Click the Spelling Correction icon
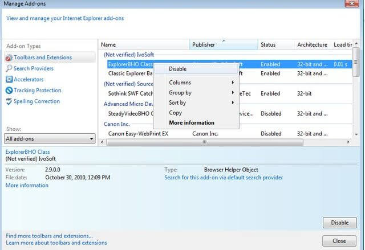 9,101
